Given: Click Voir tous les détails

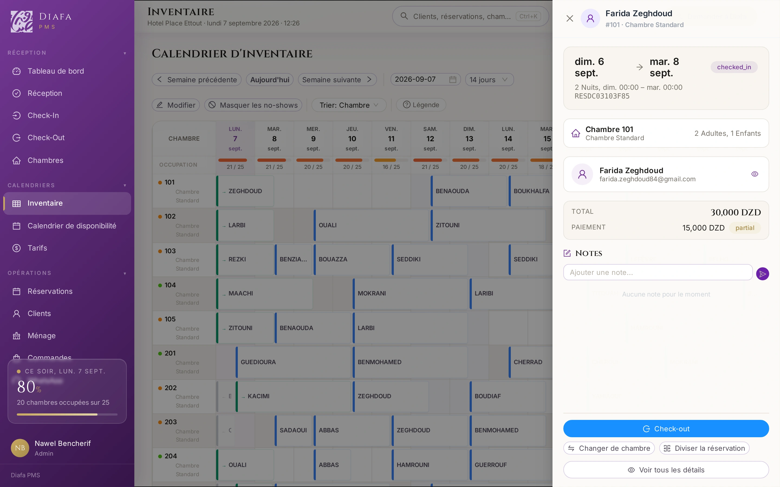Looking at the screenshot, I should point(666,470).
